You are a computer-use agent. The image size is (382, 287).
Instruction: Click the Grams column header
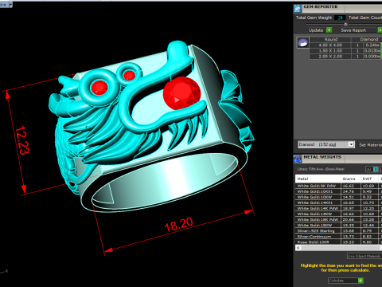click(349, 179)
